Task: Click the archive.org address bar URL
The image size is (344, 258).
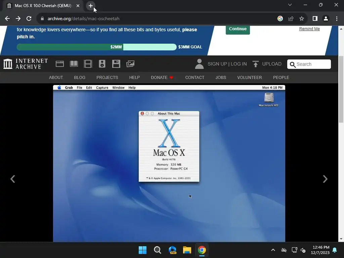Action: tap(83, 19)
